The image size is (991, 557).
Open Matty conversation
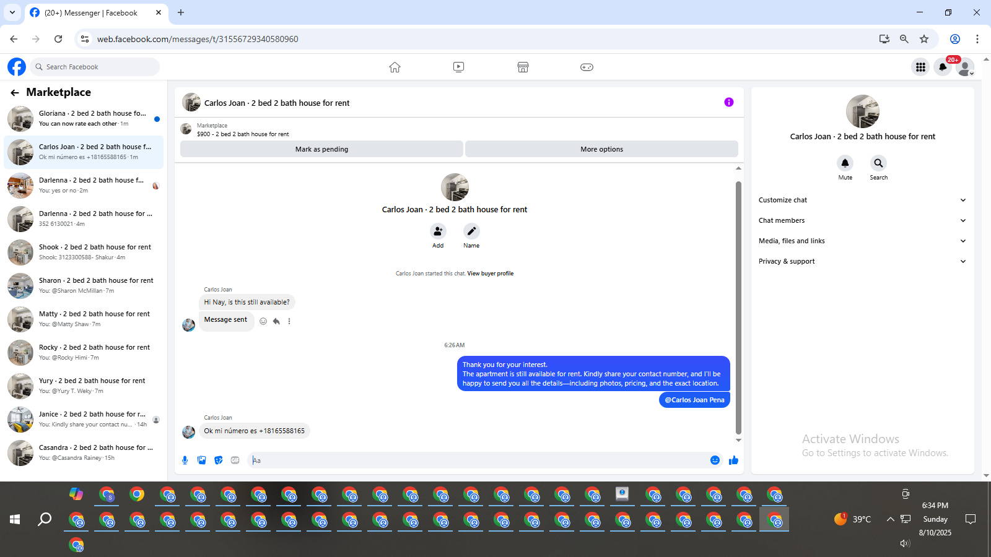click(84, 319)
